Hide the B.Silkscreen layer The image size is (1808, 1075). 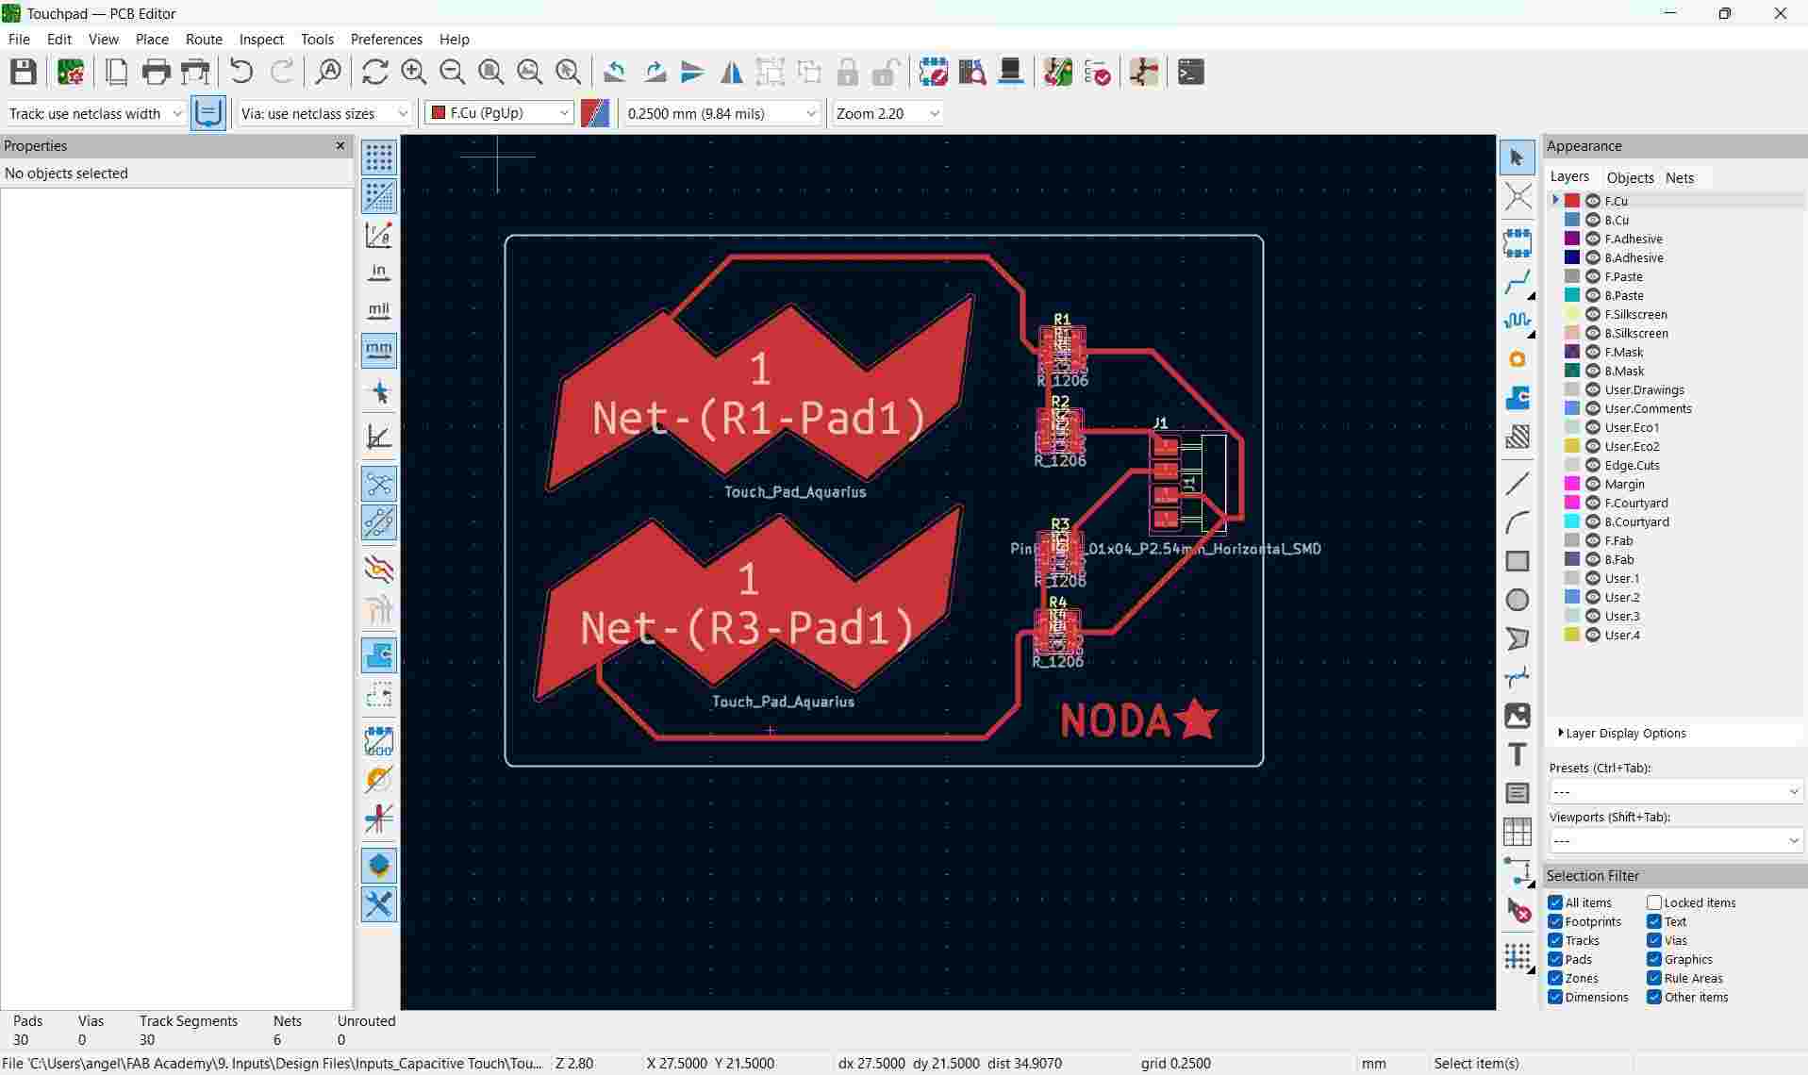1594,333
